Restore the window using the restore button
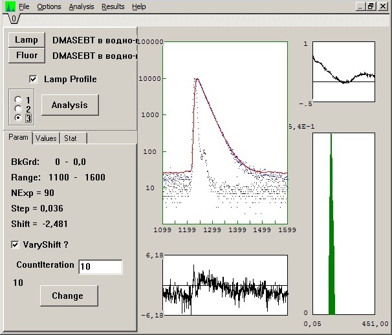 pyautogui.click(x=371, y=6)
